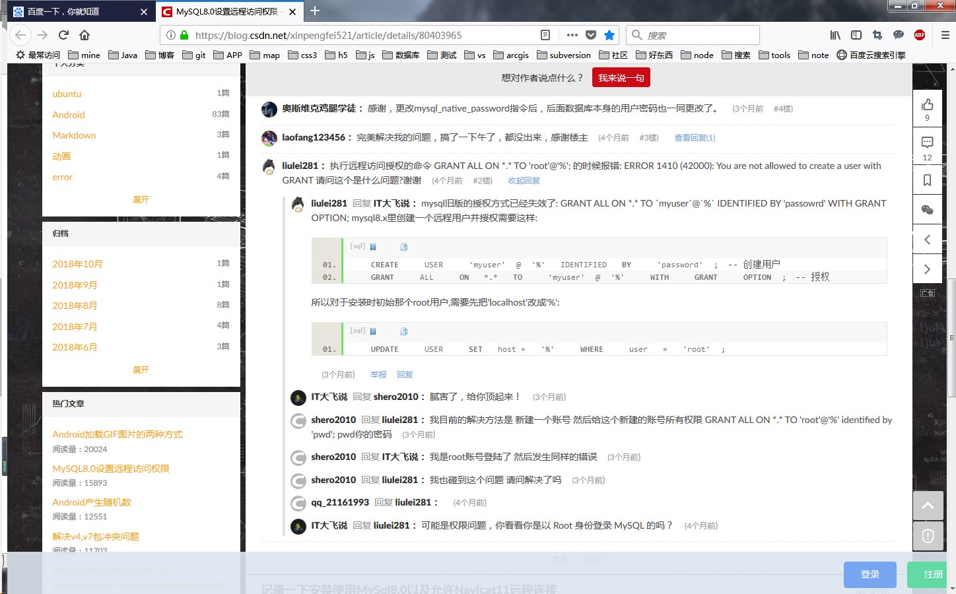Open the 2018年6月 archive link
956x594 pixels.
[x=75, y=347]
